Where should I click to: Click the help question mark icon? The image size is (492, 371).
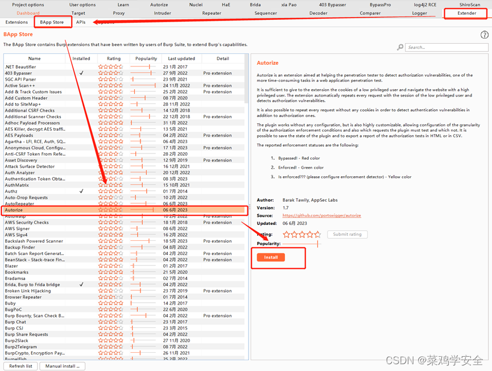click(484, 34)
